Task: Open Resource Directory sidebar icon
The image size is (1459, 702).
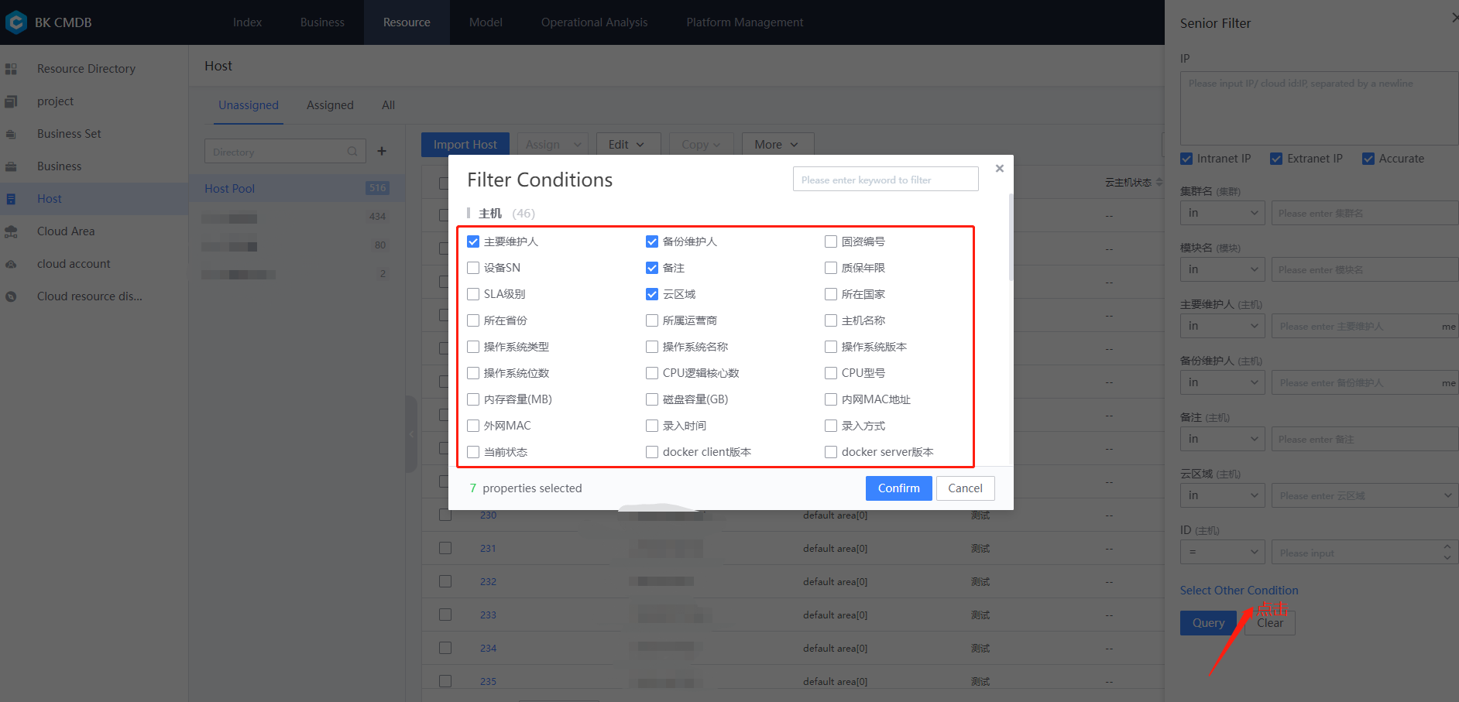Action: click(x=11, y=69)
